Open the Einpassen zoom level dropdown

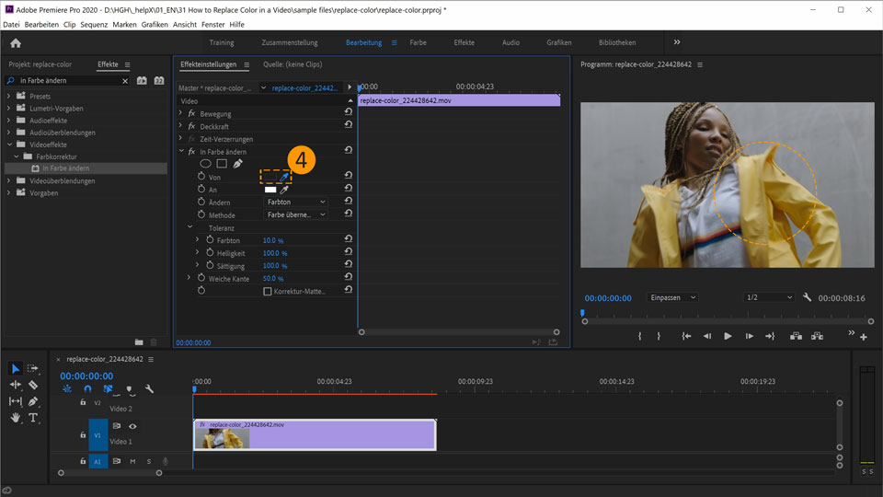[672, 298]
